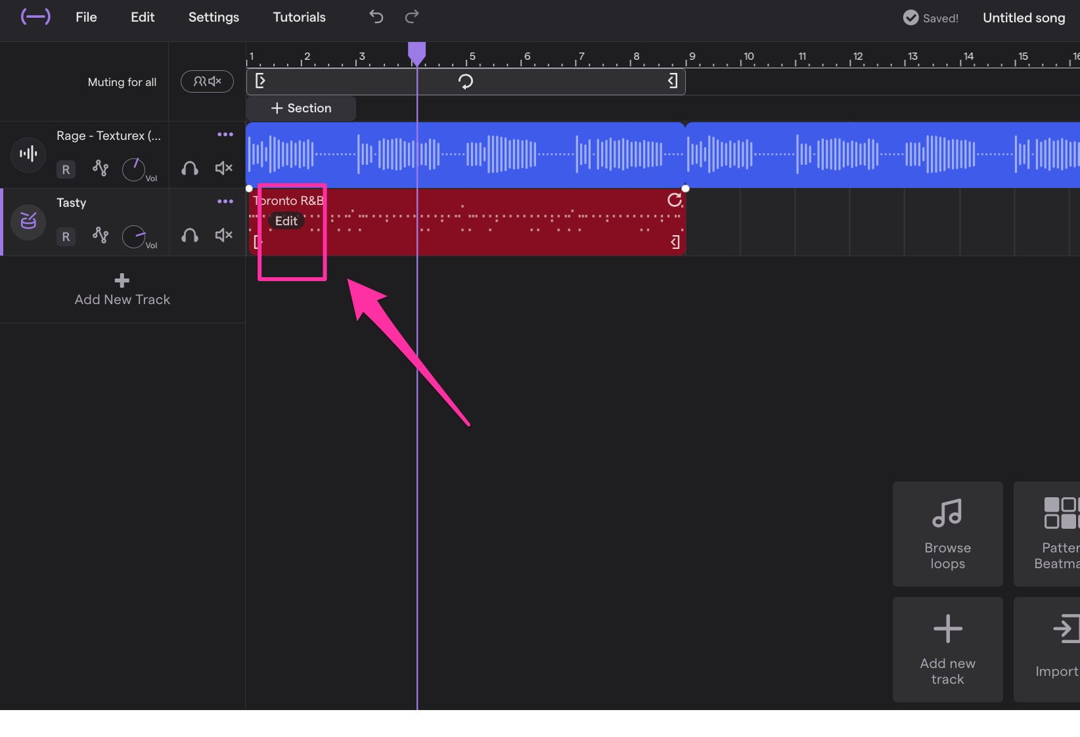Screen dimensions: 1080x737
Task: Open Pattern Beatmaker panel
Action: tap(1058, 533)
